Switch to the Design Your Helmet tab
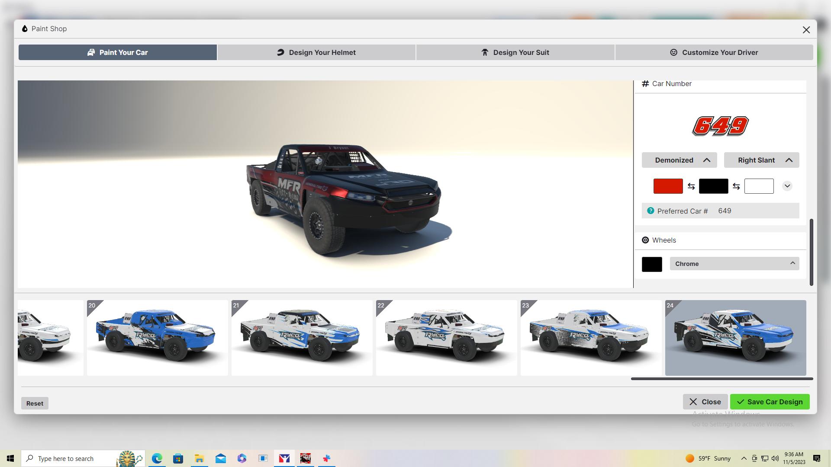The image size is (831, 467). pyautogui.click(x=316, y=52)
